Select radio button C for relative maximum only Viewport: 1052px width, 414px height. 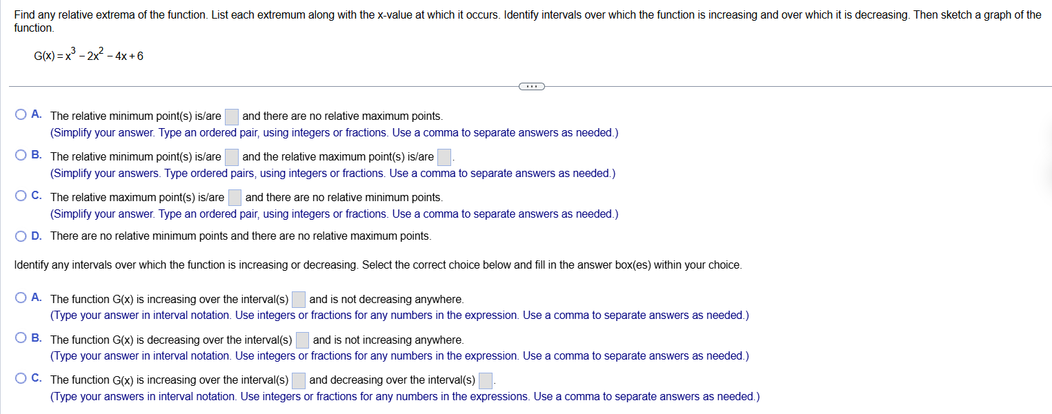tap(21, 196)
